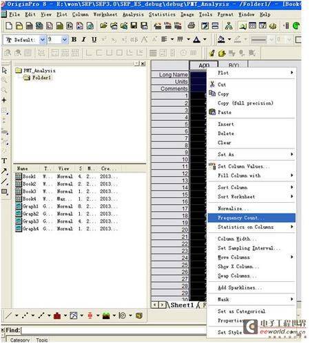This screenshot has width=310, height=343.
Task: Click the View column header in project list
Action: tap(64, 168)
